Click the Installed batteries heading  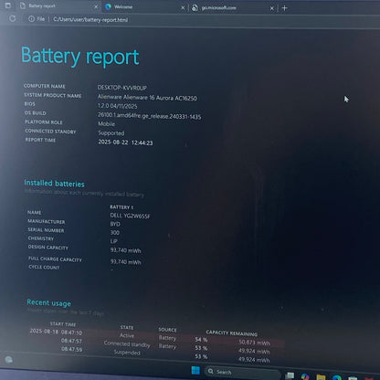tap(54, 184)
